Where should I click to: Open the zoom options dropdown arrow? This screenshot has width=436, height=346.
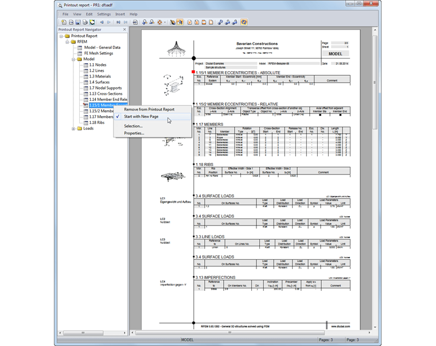[165, 22]
